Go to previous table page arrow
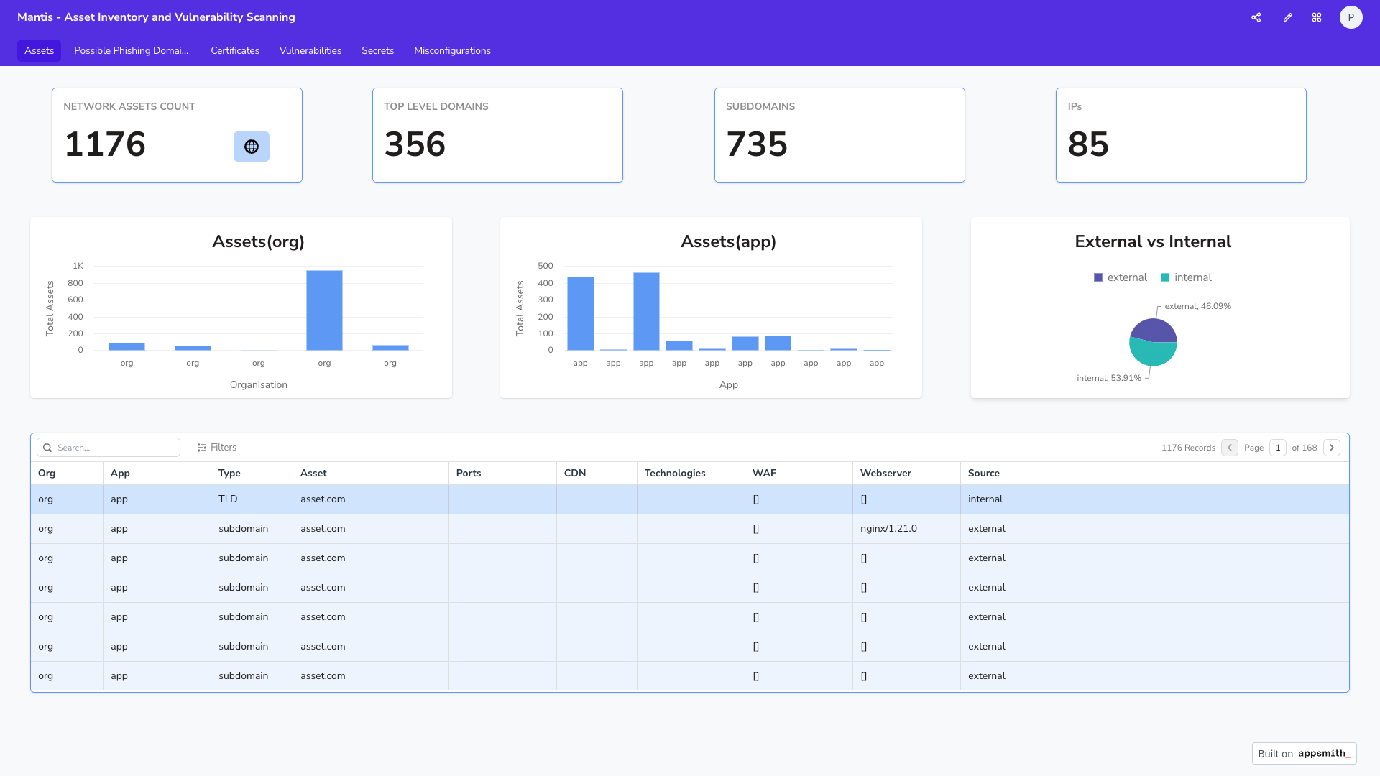1380x776 pixels. [x=1230, y=448]
